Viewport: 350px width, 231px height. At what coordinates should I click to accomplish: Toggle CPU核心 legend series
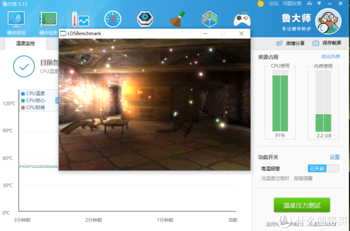click(33, 100)
